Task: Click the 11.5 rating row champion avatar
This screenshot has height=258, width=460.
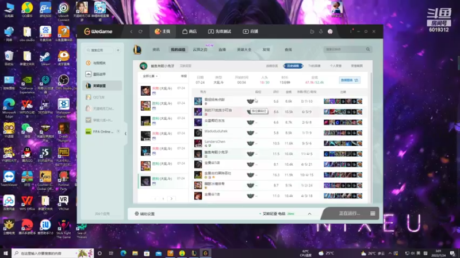Action: (198, 154)
